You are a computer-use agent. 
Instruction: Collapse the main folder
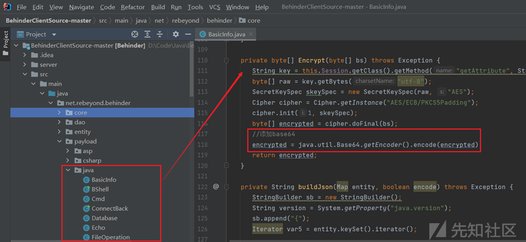pos(33,84)
